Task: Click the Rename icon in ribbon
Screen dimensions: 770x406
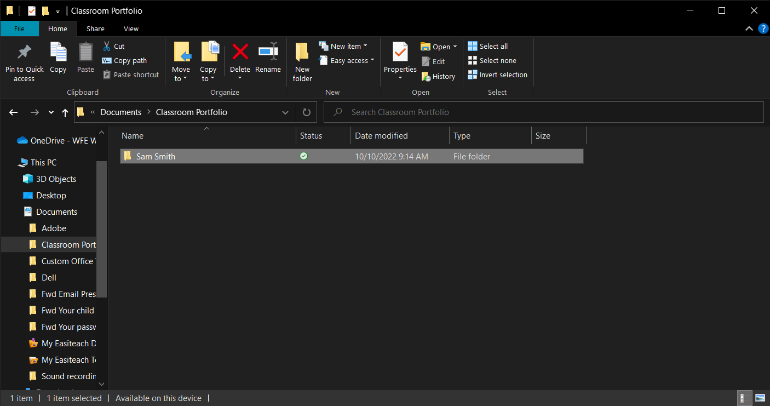Action: click(x=268, y=53)
